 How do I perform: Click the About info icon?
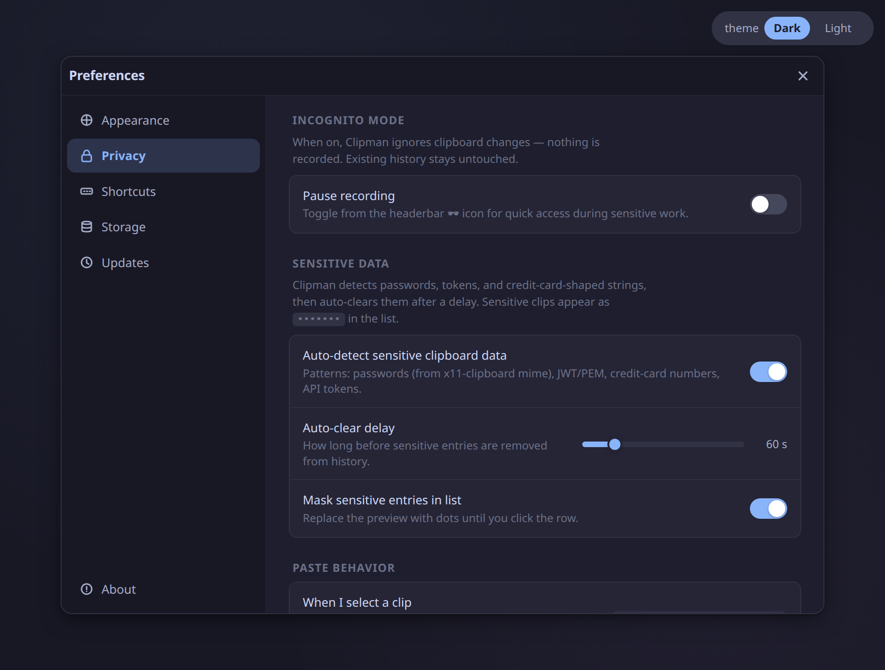(x=87, y=589)
